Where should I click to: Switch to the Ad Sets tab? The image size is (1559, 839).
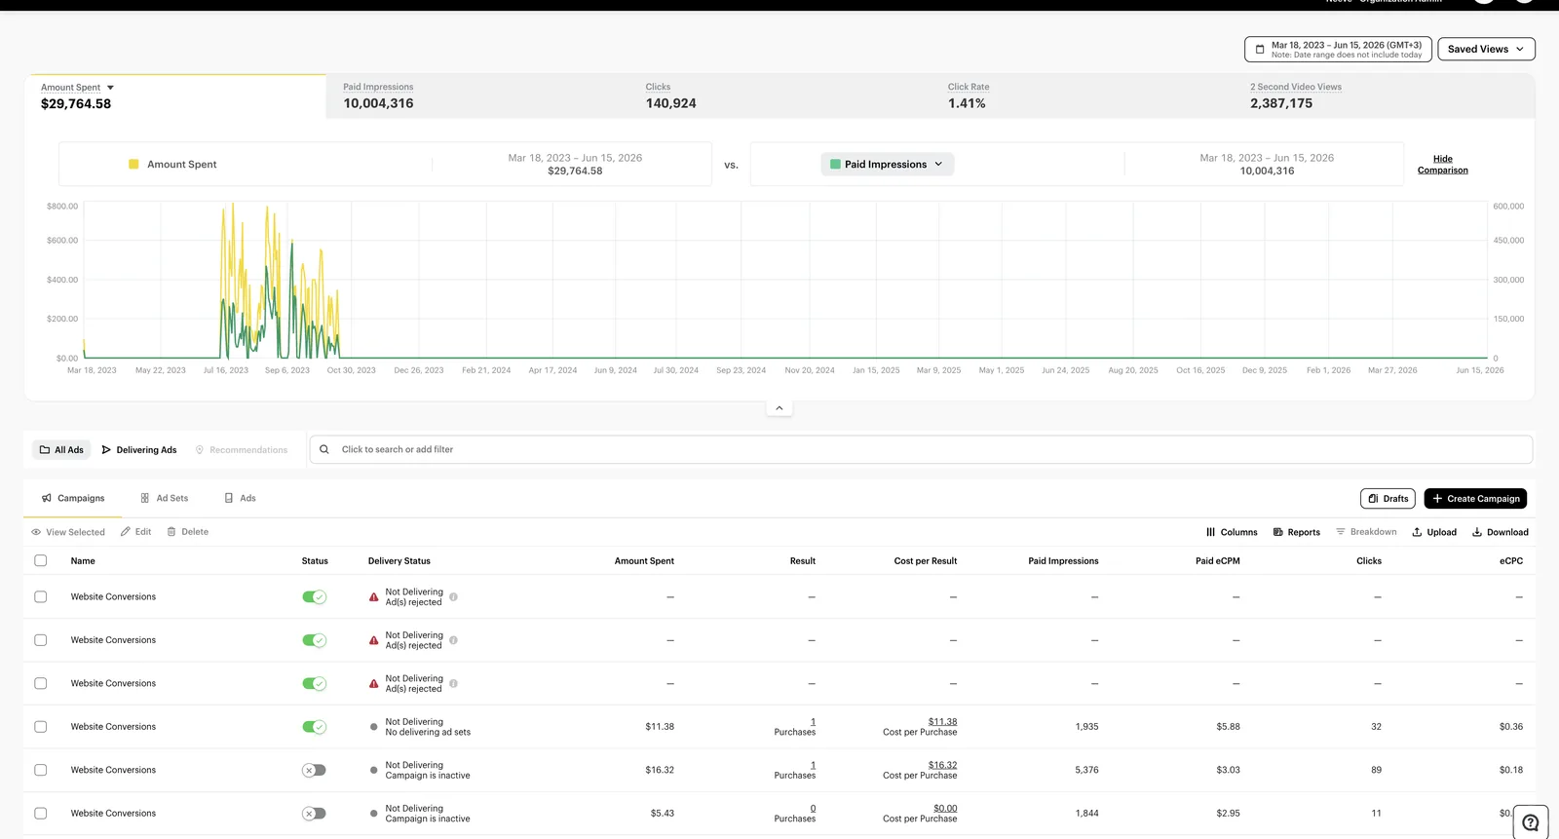click(x=164, y=498)
